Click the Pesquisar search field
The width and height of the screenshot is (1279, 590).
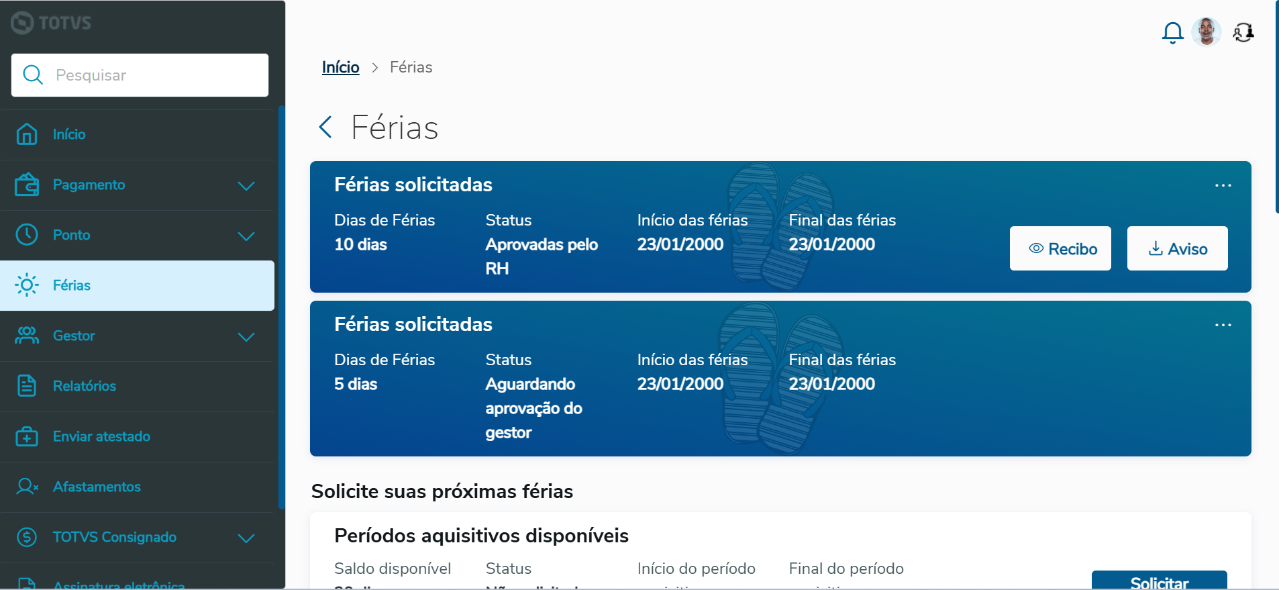pyautogui.click(x=154, y=75)
